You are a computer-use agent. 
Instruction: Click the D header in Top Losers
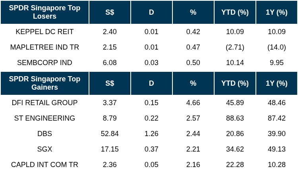[151, 12]
